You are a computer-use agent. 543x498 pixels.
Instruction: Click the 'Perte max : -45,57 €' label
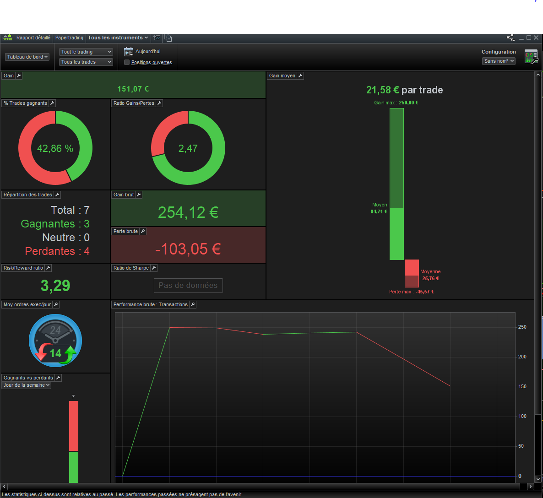pyautogui.click(x=412, y=292)
